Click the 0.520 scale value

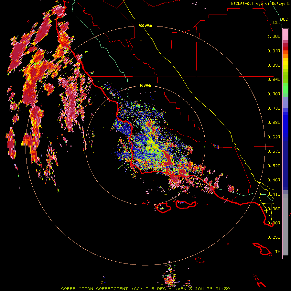[x=274, y=166]
